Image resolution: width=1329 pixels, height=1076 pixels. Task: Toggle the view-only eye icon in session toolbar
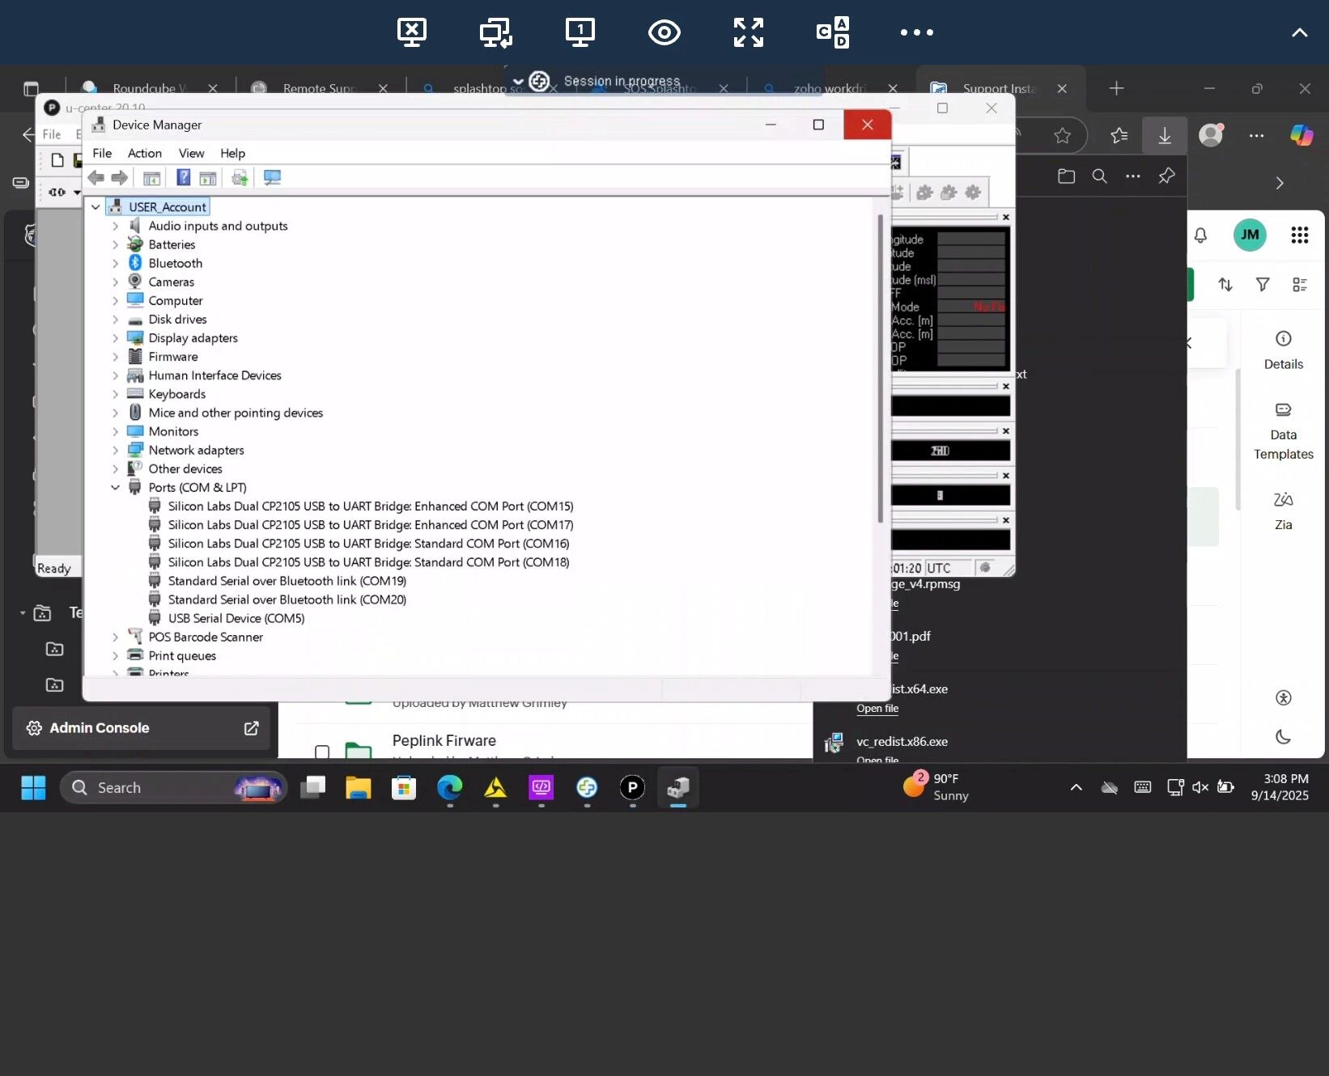tap(664, 32)
